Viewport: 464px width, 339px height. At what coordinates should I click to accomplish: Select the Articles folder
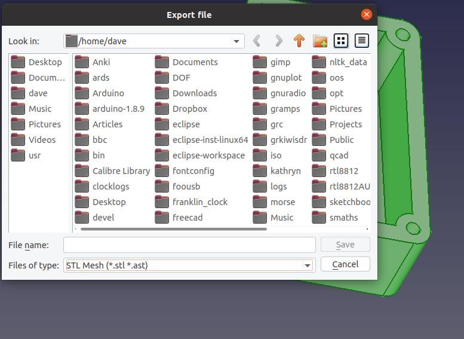pyautogui.click(x=99, y=124)
